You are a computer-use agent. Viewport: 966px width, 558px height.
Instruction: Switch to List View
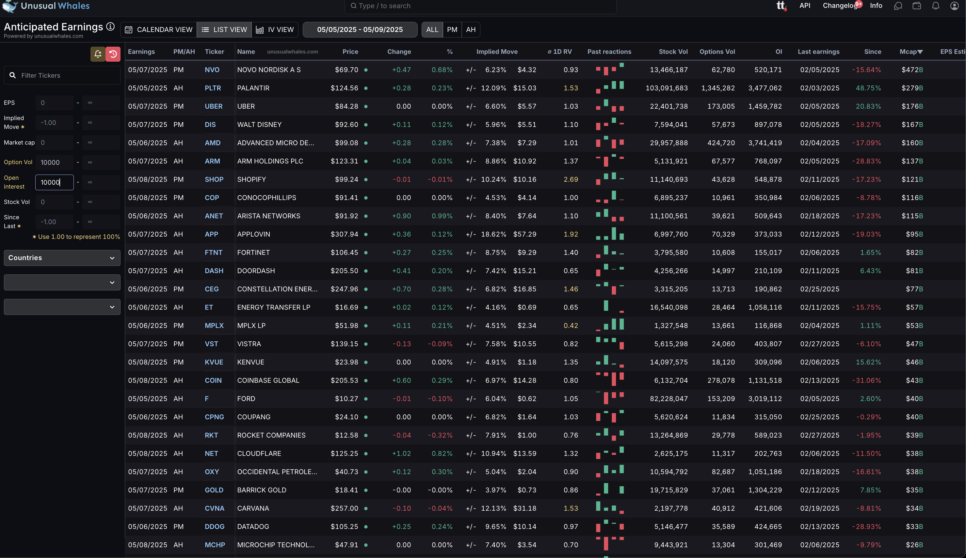coord(224,29)
